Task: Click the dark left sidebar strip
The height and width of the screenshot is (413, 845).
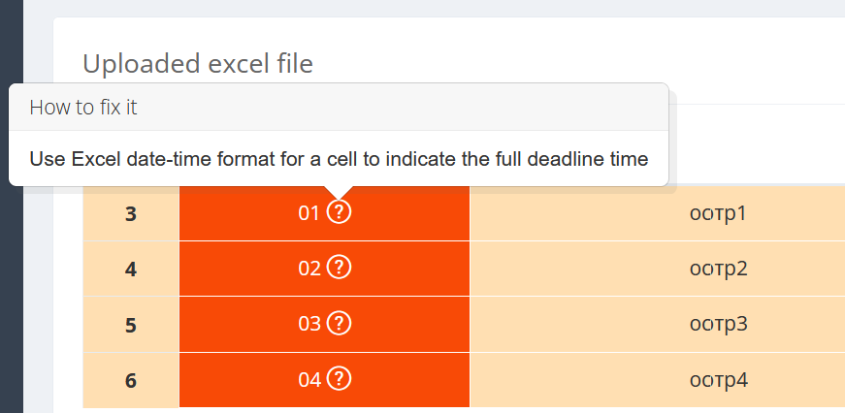Action: [12, 206]
